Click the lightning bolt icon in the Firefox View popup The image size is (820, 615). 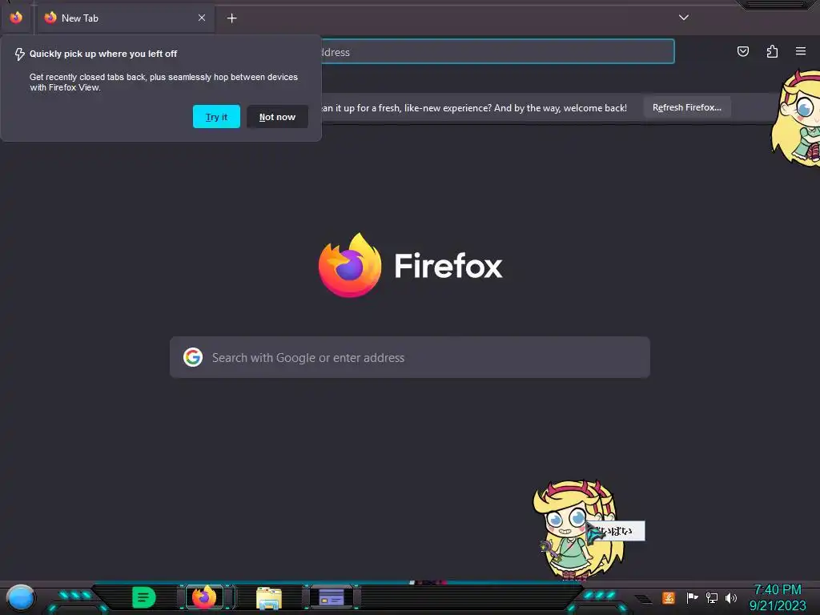(x=19, y=54)
